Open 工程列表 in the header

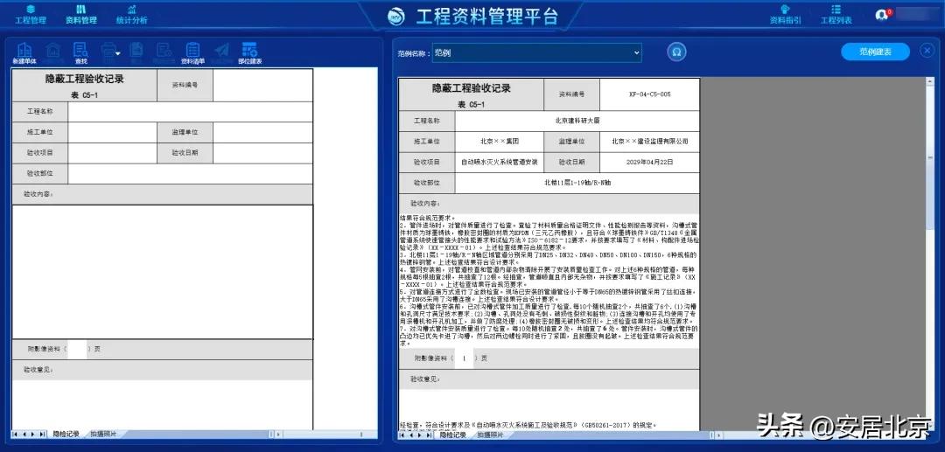click(x=836, y=15)
